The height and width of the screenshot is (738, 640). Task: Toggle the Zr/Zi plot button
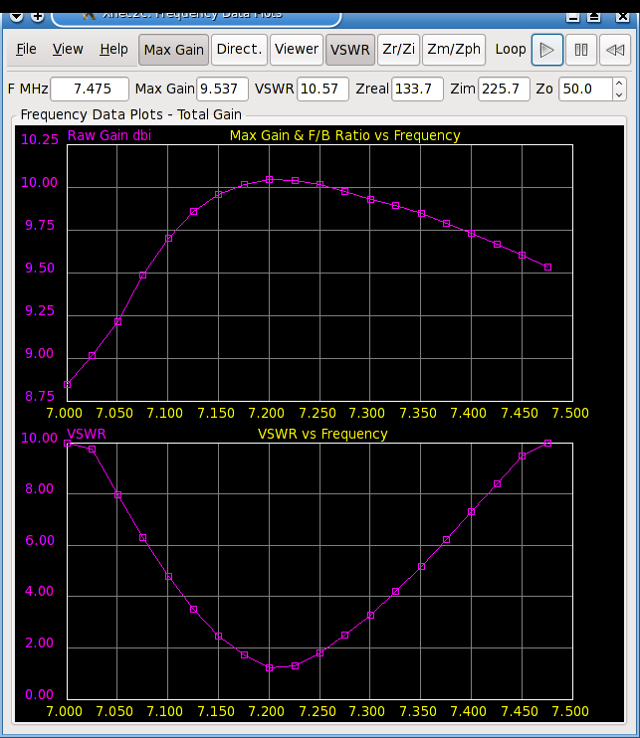[x=398, y=50]
